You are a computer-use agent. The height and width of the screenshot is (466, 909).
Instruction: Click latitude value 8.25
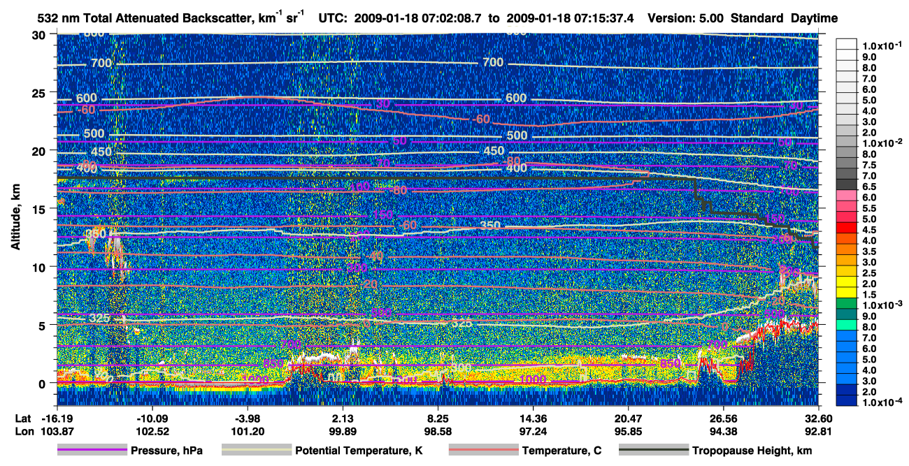(438, 418)
